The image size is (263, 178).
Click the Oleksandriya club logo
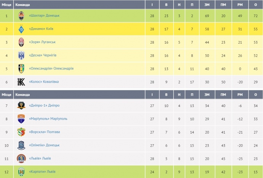point(21,69)
